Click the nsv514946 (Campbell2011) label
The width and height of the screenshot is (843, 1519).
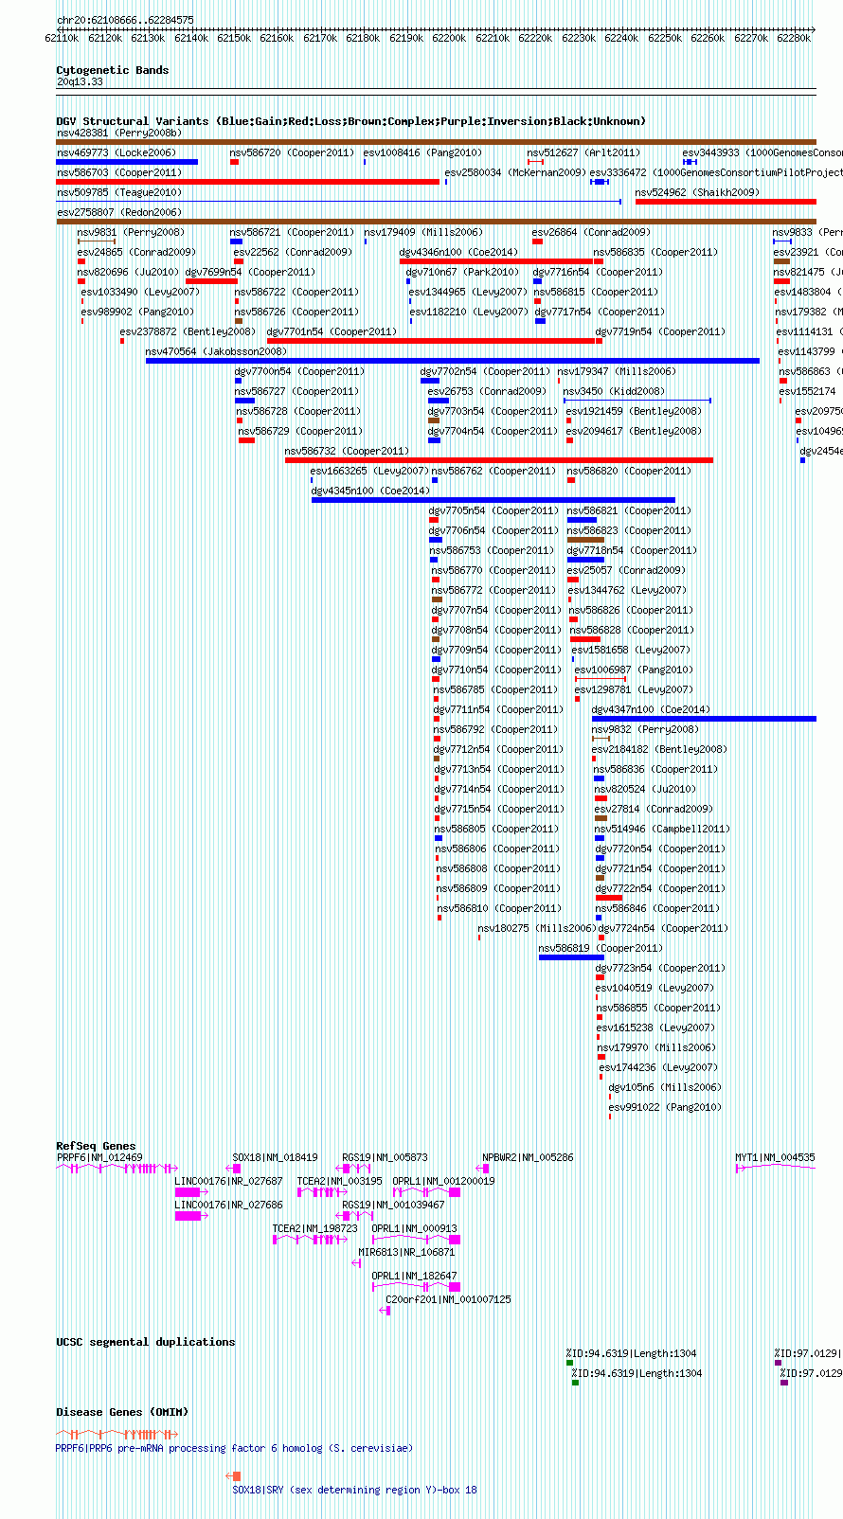662,829
